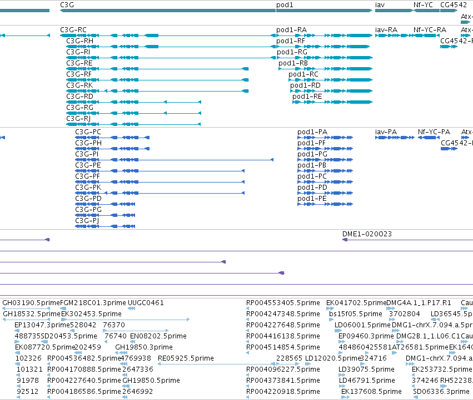Select transcript C3G-RG
Viewport: 473px width, 400px height.
click(79, 108)
